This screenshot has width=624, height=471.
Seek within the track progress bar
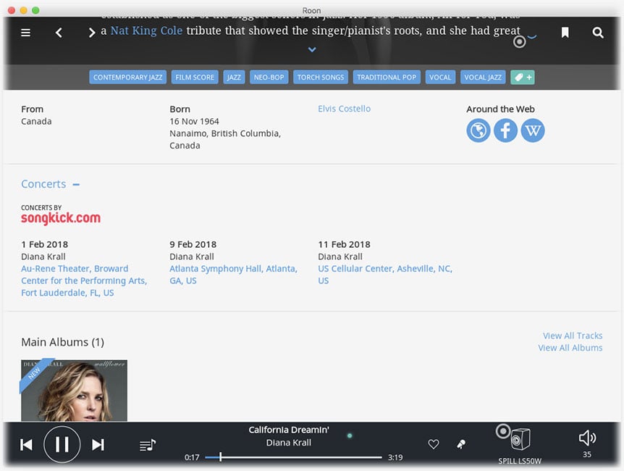(294, 457)
